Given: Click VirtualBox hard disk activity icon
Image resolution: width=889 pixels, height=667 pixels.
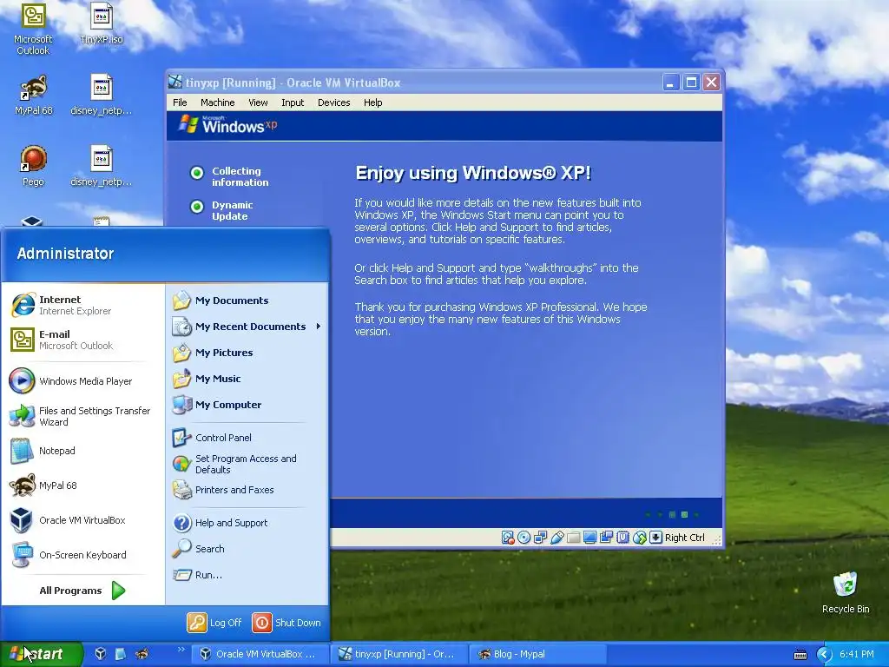Looking at the screenshot, I should click(508, 537).
